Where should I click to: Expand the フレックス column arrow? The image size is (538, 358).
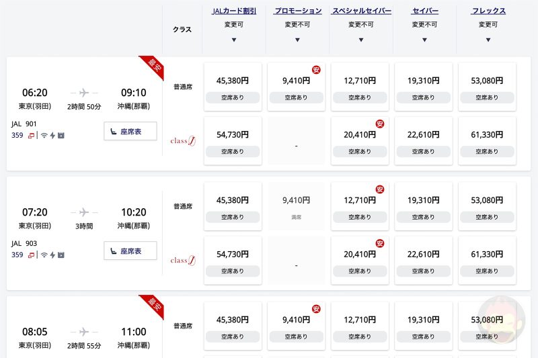point(488,40)
